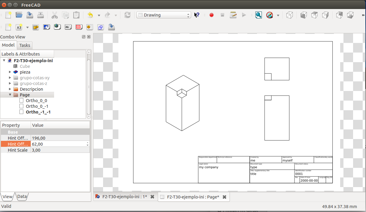Screen dimensions: 366x212
Task: Click the What's This help cursor icon
Action: click(197, 15)
